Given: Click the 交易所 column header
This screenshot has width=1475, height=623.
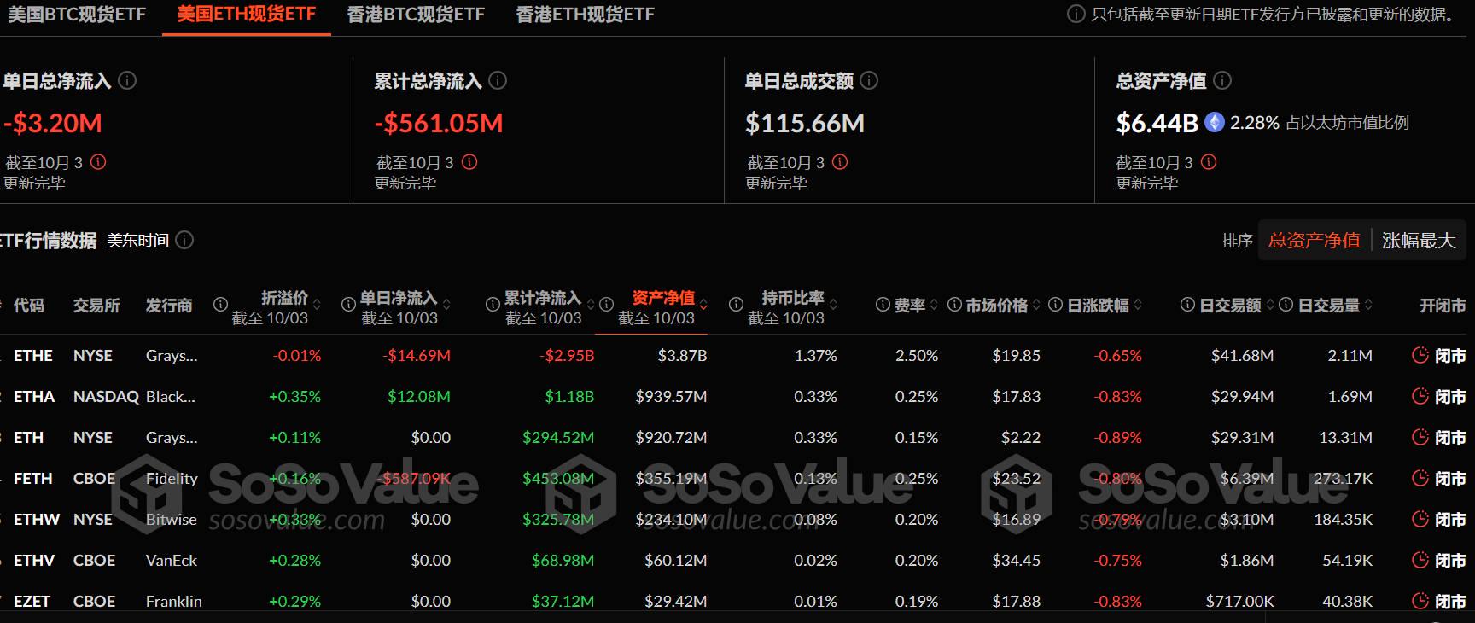Looking at the screenshot, I should [96, 305].
